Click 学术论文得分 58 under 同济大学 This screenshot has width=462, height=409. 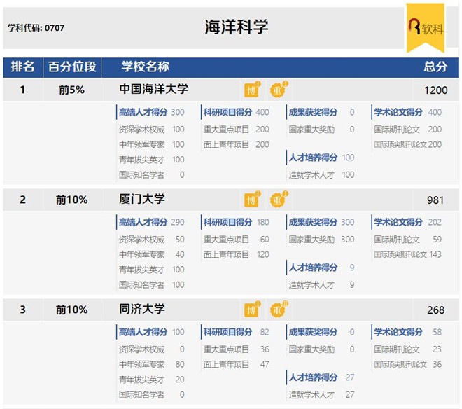pos(408,332)
